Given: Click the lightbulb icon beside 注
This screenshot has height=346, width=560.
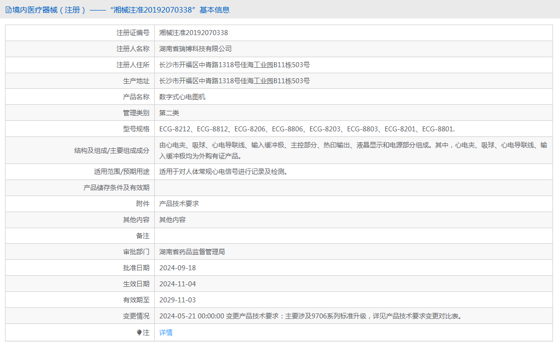Looking at the screenshot, I should tap(139, 333).
